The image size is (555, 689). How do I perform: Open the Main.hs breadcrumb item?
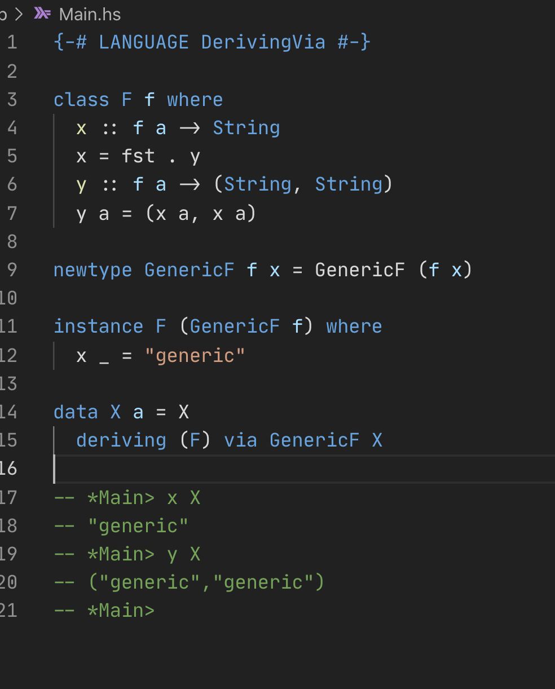pos(90,14)
